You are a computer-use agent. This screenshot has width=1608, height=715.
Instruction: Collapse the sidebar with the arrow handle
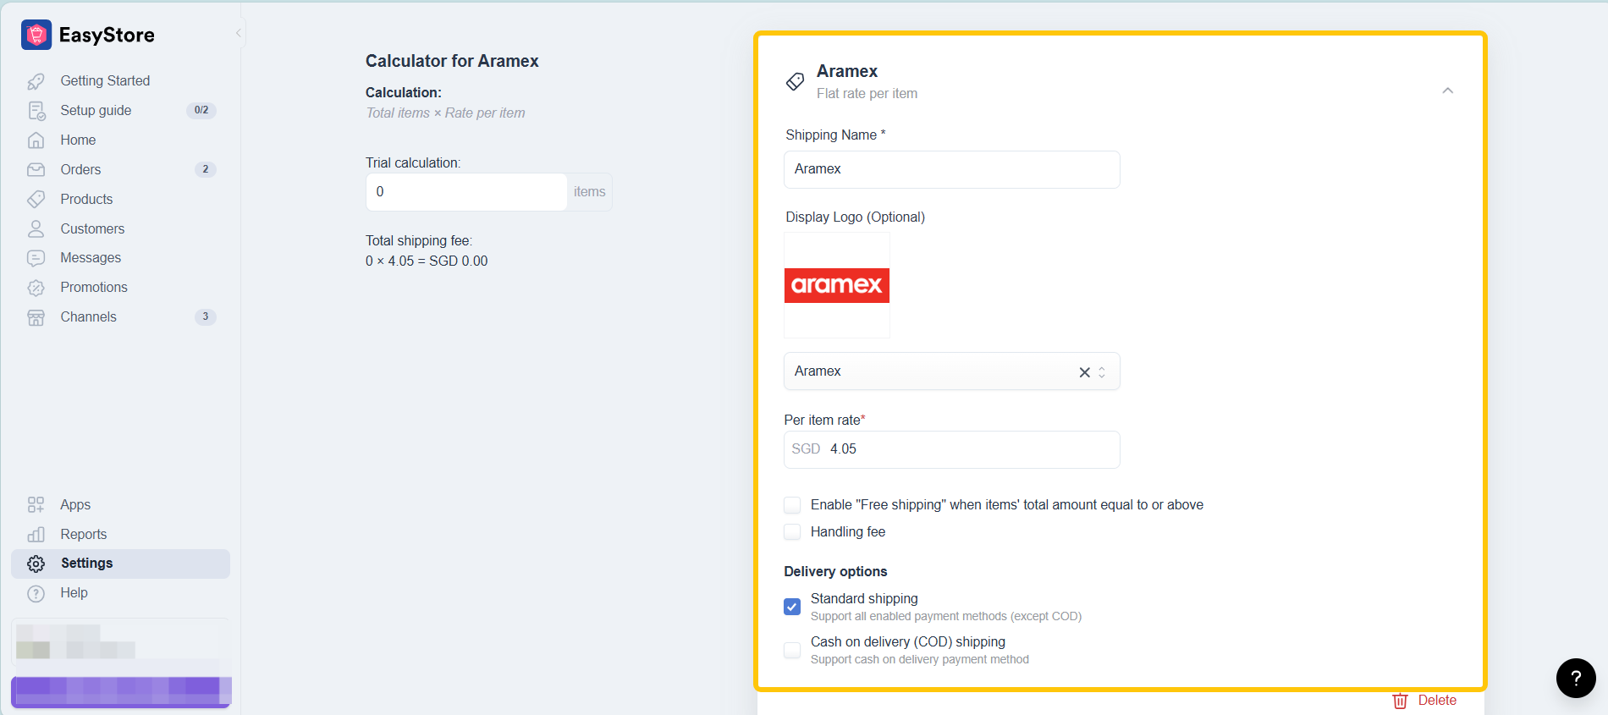pos(239,33)
